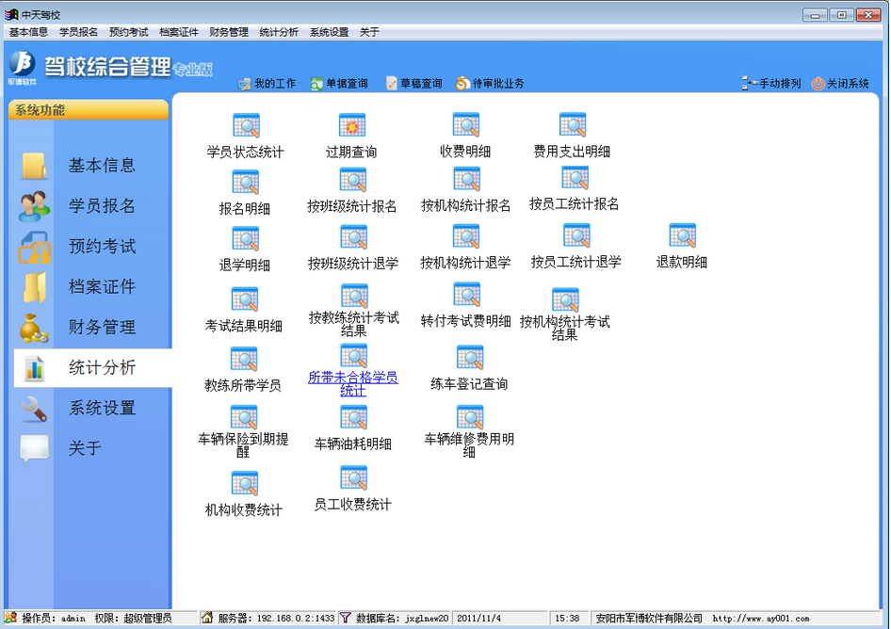Open 费用支出明细 icon
Viewport: 891px width, 629px height.
(573, 124)
